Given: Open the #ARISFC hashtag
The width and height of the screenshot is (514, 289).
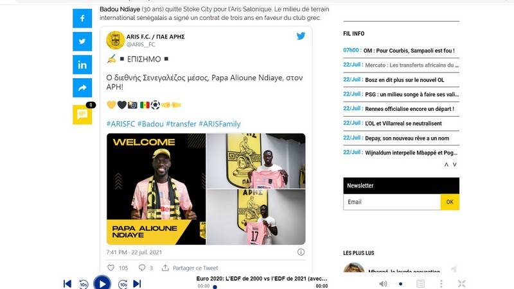Looking at the screenshot, I should pos(121,124).
